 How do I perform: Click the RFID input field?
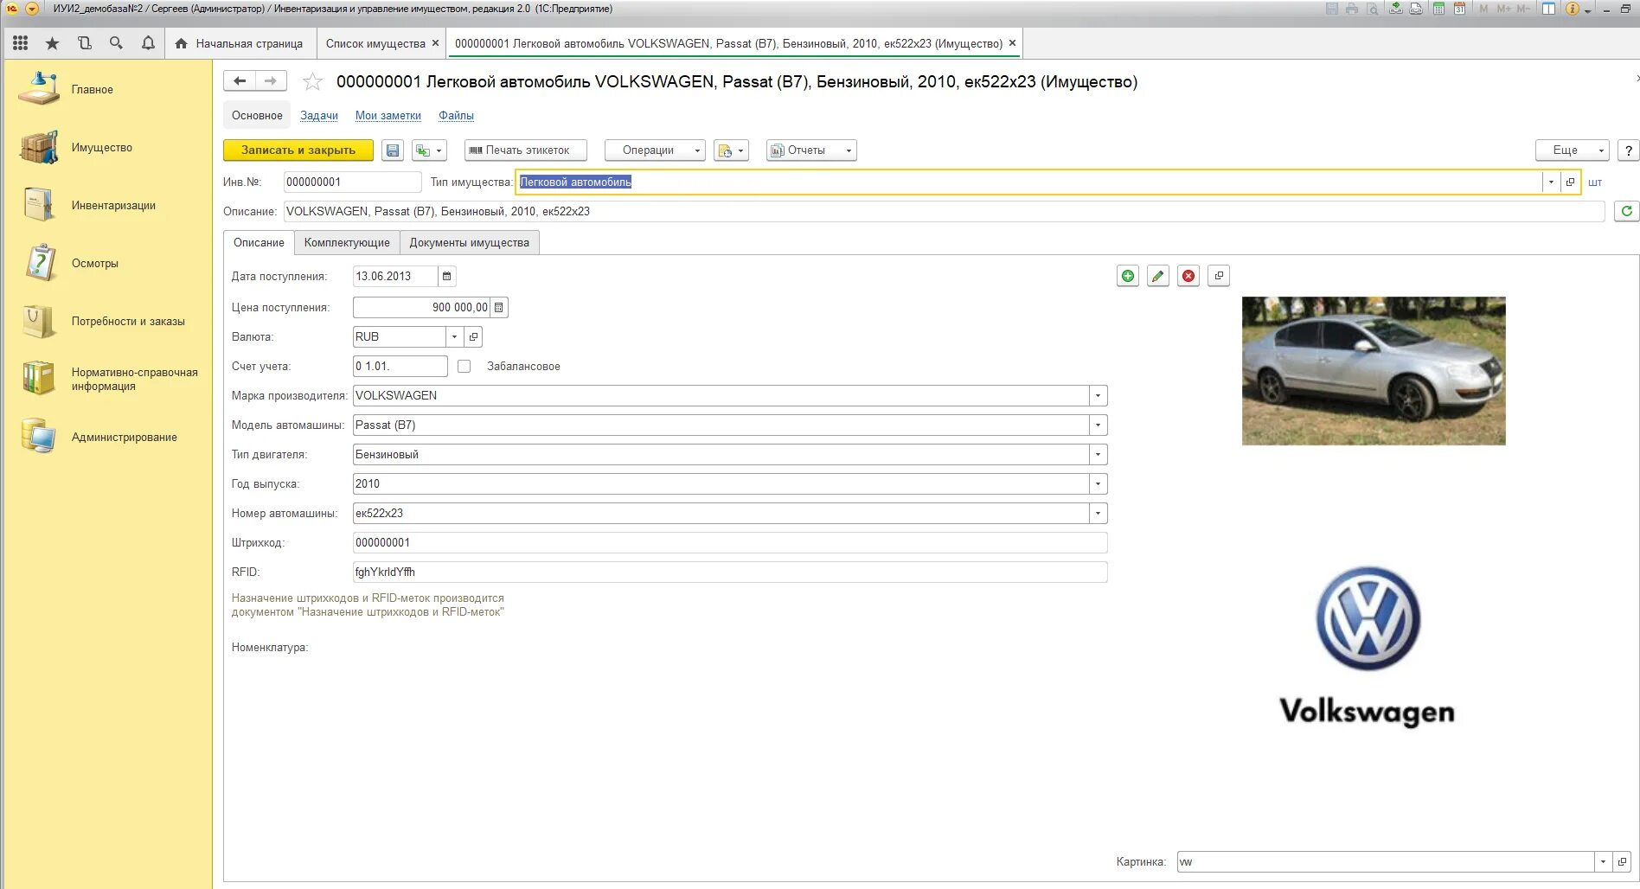730,572
